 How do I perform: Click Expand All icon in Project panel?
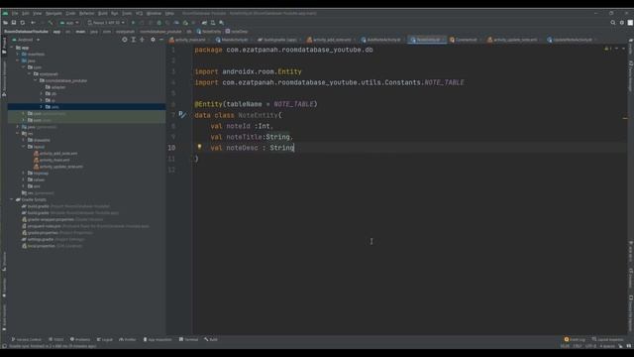point(134,40)
